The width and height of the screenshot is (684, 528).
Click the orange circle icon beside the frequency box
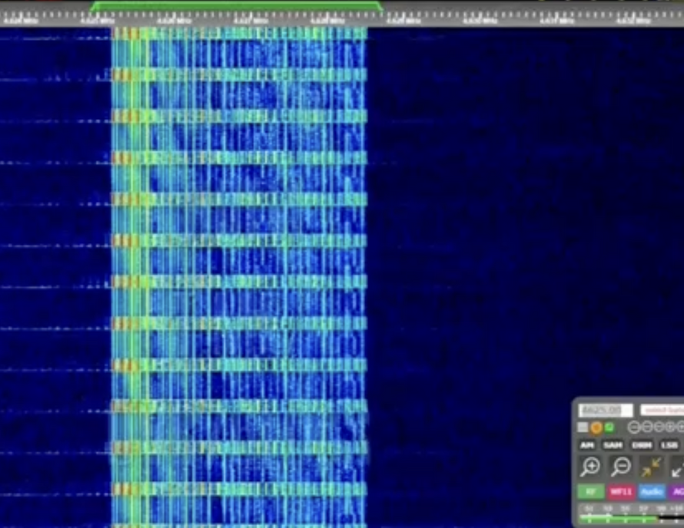coord(596,427)
